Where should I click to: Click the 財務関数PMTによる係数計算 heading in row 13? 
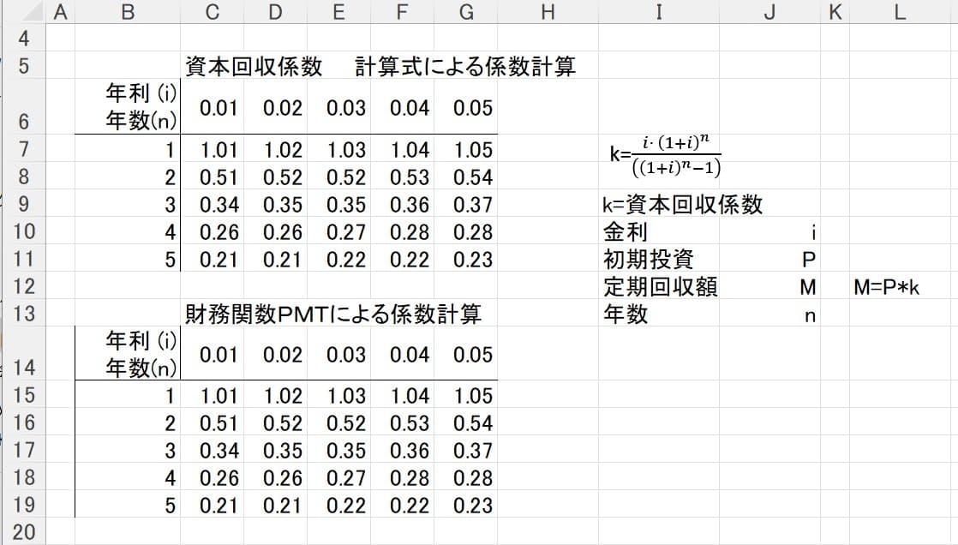point(333,314)
